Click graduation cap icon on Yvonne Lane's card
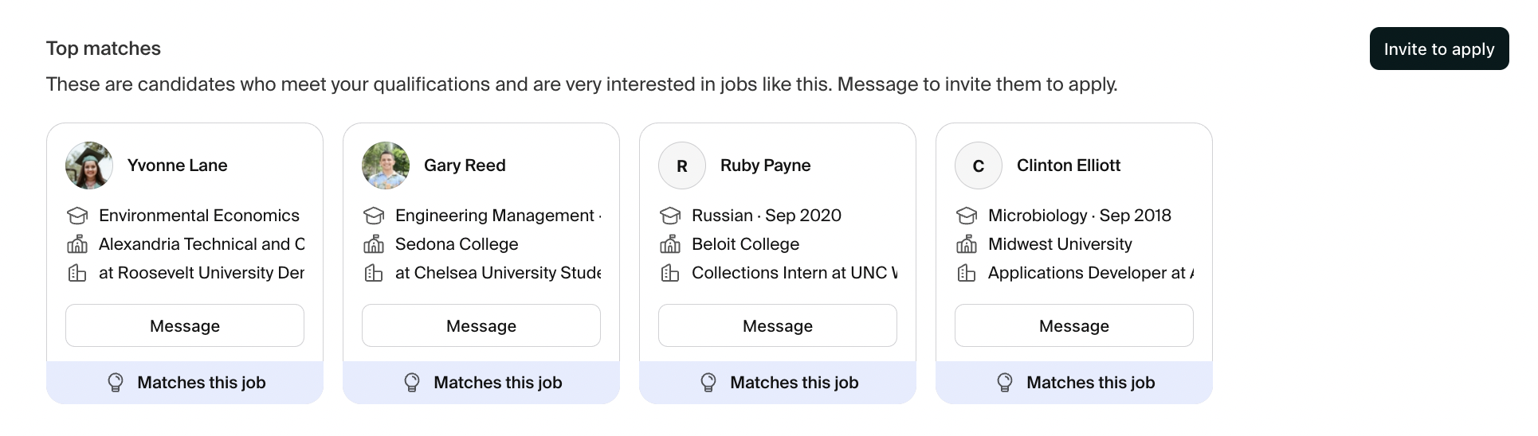This screenshot has width=1538, height=436. 77,216
